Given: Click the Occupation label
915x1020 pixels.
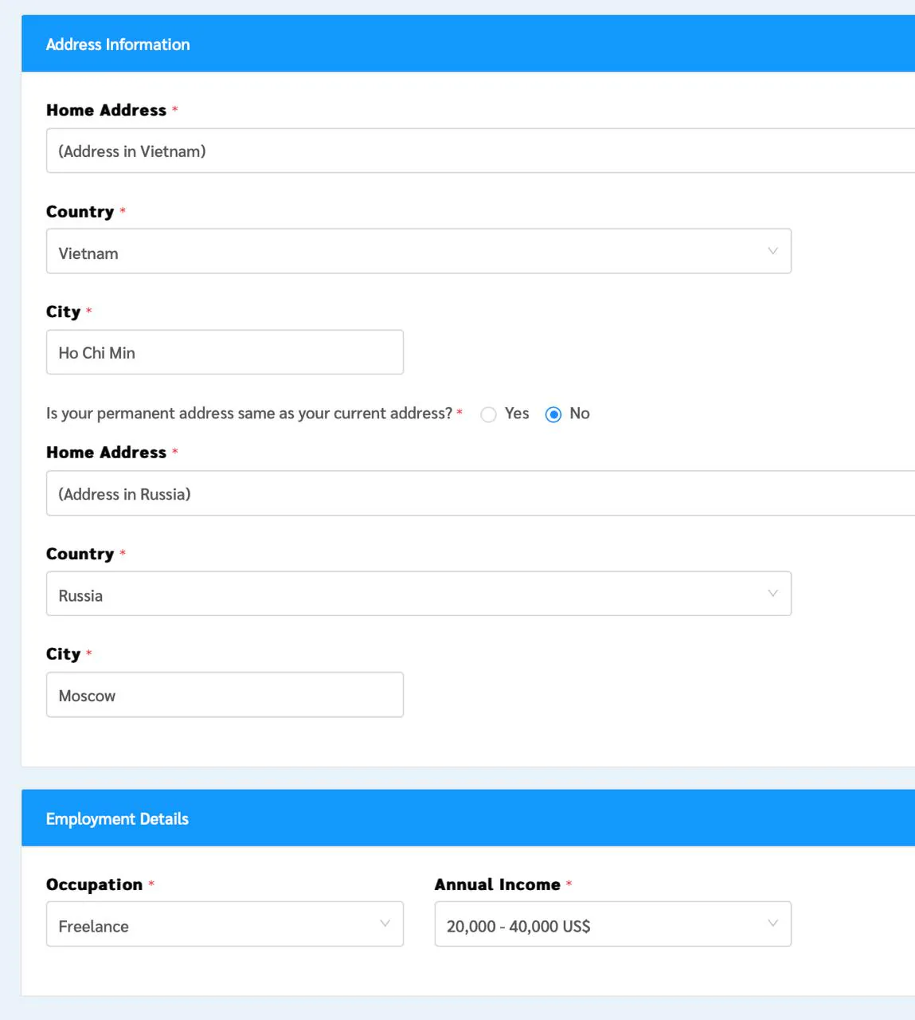Looking at the screenshot, I should (x=94, y=885).
